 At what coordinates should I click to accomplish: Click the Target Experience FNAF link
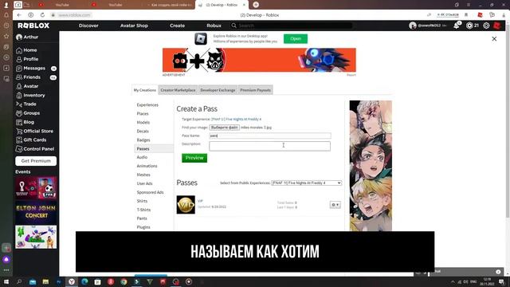point(236,119)
